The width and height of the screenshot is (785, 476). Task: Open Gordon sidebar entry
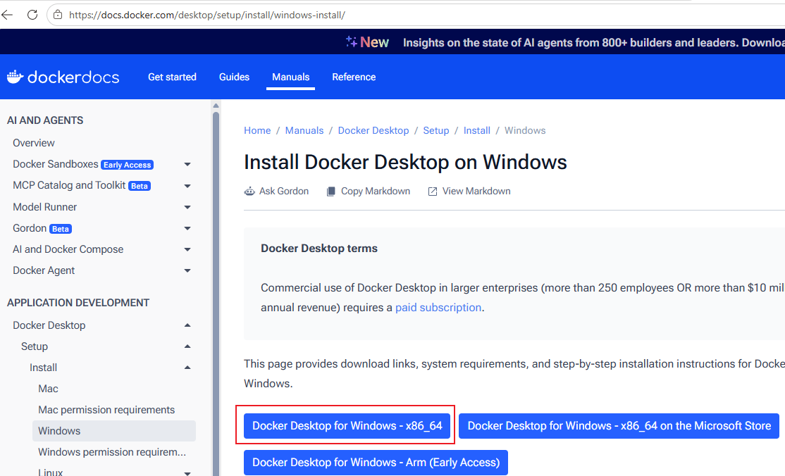tap(30, 228)
